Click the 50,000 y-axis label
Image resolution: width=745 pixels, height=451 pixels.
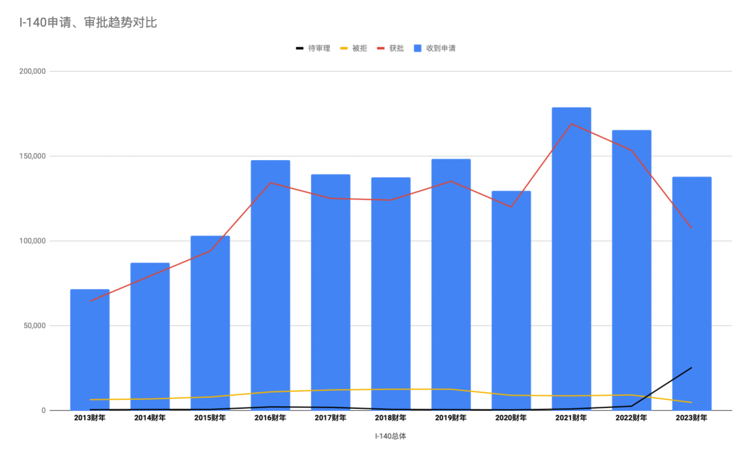tap(34, 325)
